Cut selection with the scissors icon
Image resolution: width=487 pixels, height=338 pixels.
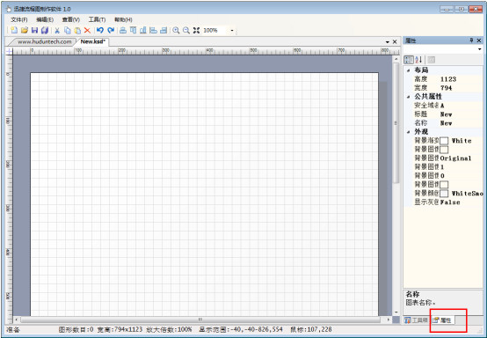pyautogui.click(x=57, y=30)
